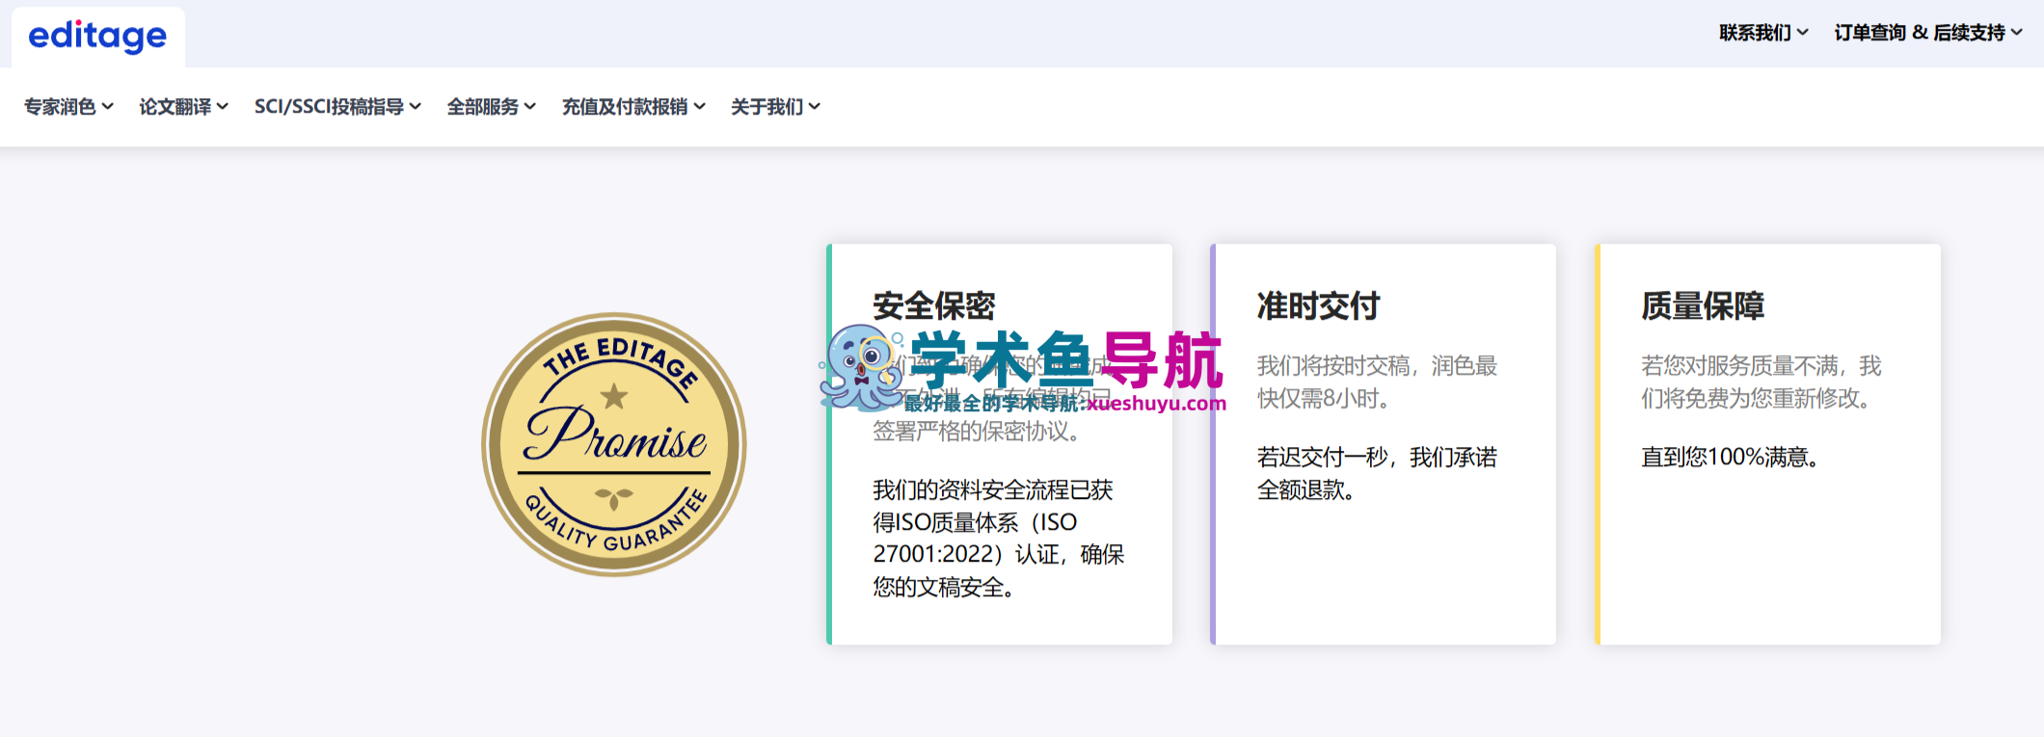Open the 充值及付款报销 menu
Viewport: 2044px width, 737px height.
coord(633,107)
